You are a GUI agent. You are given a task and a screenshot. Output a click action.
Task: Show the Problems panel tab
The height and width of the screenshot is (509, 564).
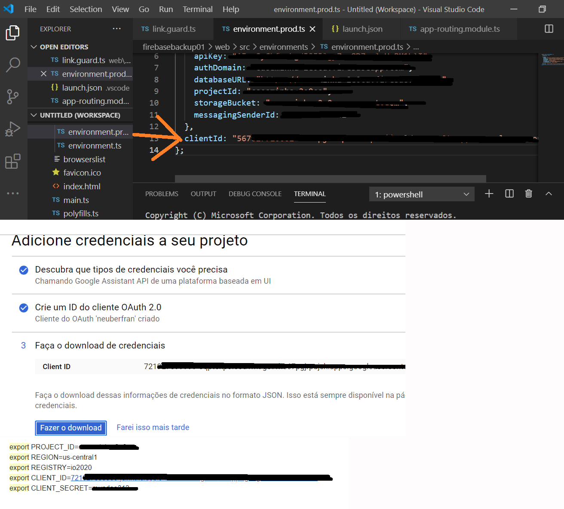tap(162, 194)
